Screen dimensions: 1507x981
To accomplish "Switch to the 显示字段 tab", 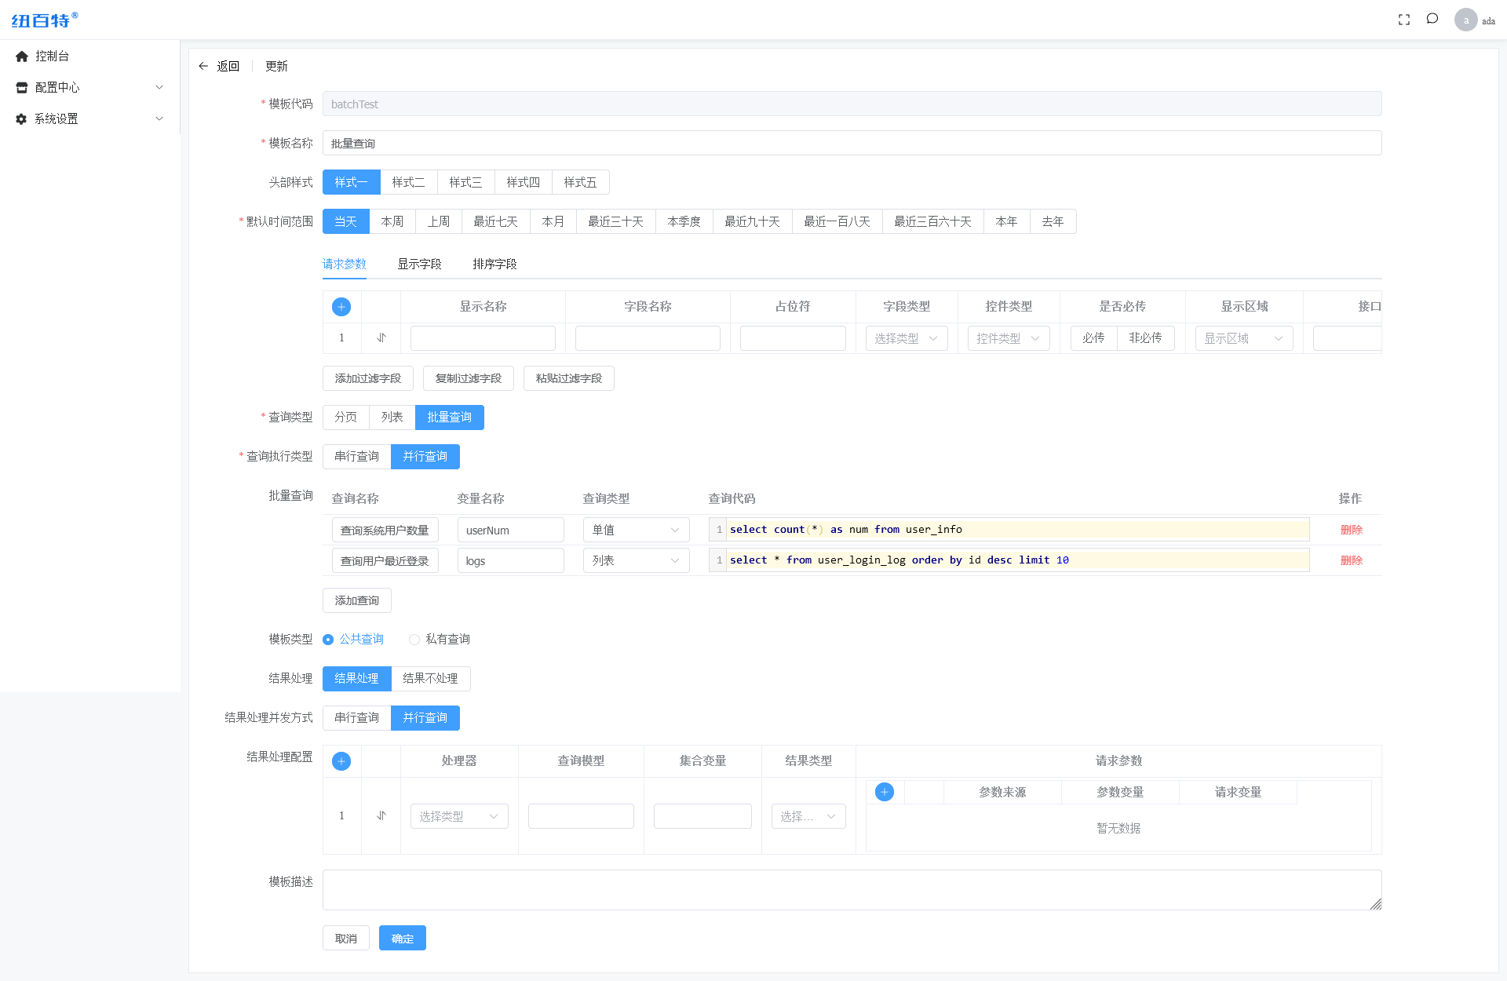I will pyautogui.click(x=419, y=264).
